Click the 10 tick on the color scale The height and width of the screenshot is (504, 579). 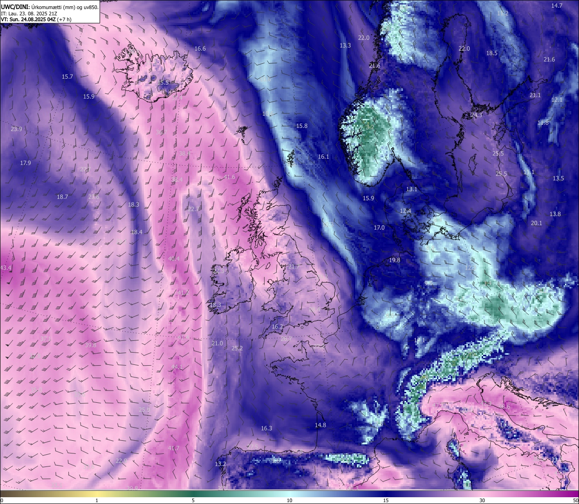[289, 500]
